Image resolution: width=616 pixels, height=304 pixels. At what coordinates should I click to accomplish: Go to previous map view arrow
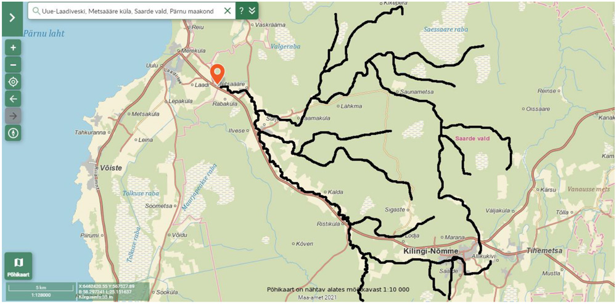[x=13, y=99]
